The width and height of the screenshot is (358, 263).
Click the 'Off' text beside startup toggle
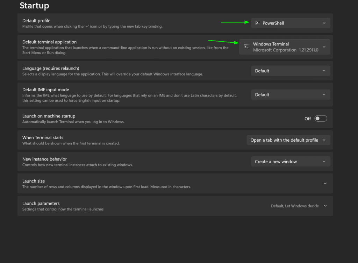pos(308,119)
